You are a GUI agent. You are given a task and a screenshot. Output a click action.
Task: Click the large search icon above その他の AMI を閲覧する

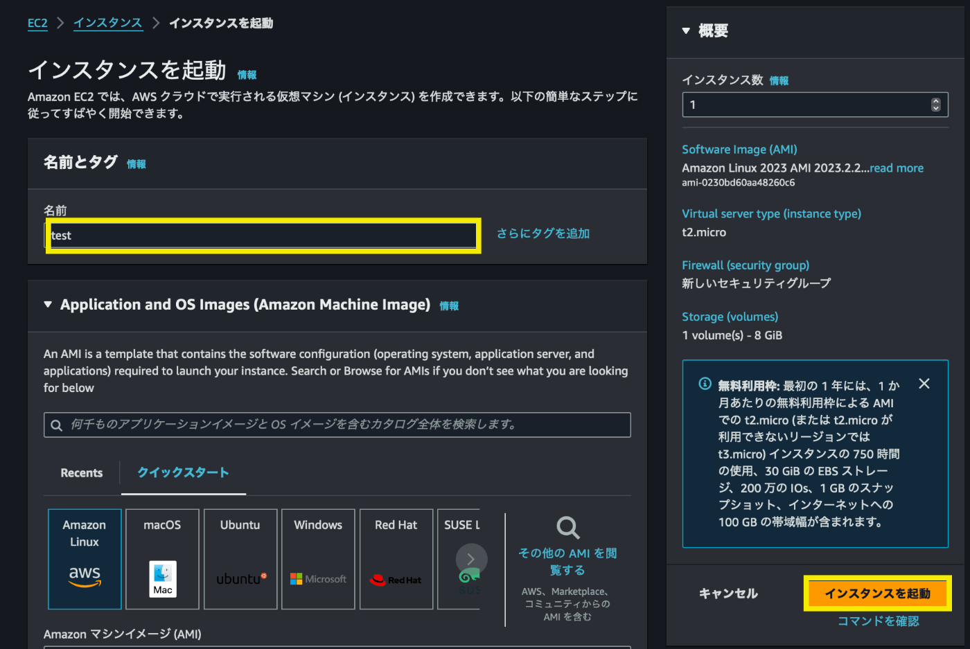pyautogui.click(x=568, y=528)
